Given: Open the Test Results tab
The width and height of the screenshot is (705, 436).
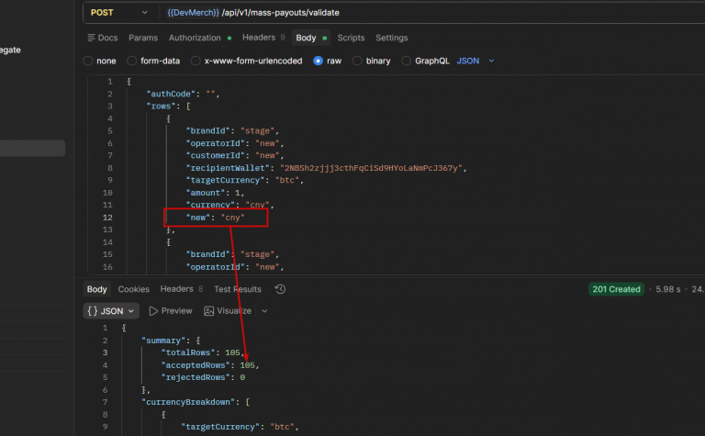Looking at the screenshot, I should tap(238, 289).
